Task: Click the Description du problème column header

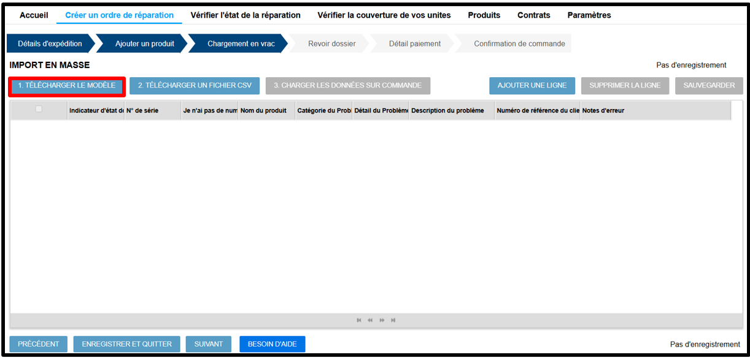Action: click(x=452, y=110)
